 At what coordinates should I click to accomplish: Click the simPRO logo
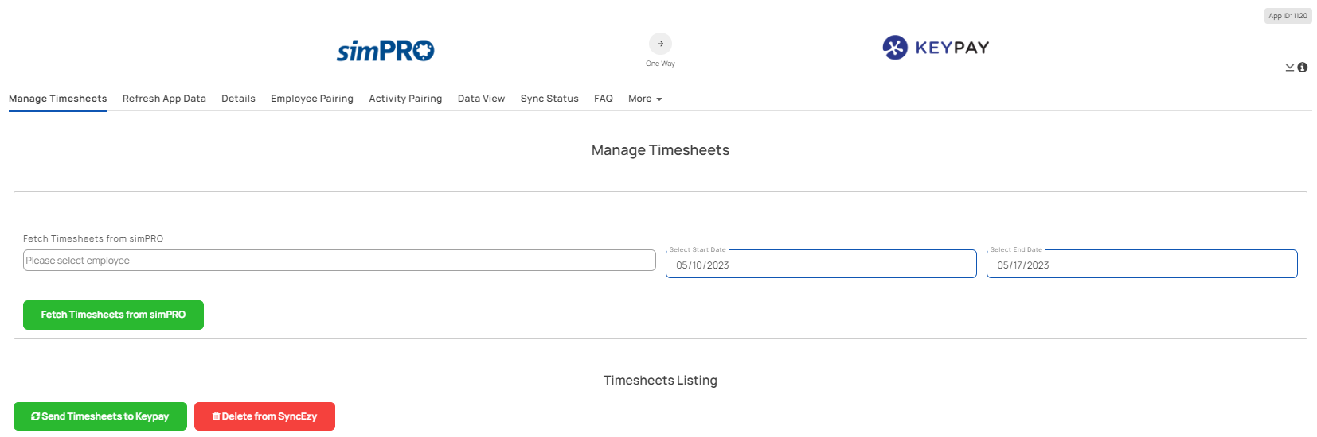coord(385,51)
